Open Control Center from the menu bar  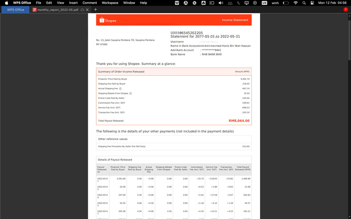tap(312, 3)
